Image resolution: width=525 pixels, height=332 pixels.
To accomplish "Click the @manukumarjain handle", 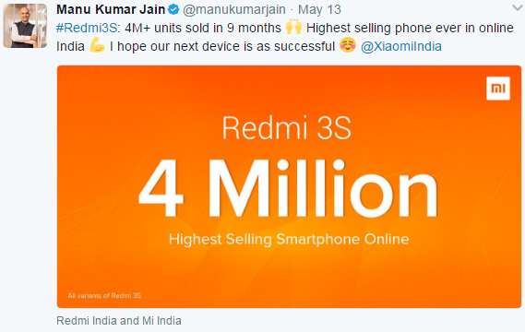I will pos(234,10).
